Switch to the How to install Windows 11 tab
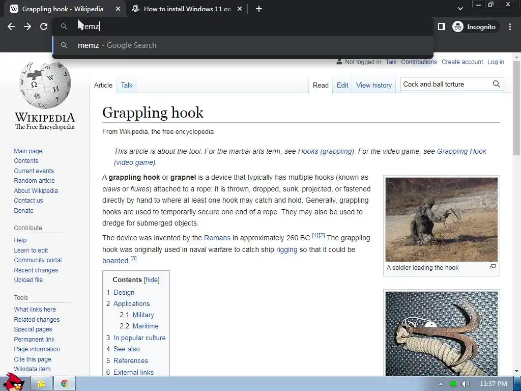 point(187,9)
